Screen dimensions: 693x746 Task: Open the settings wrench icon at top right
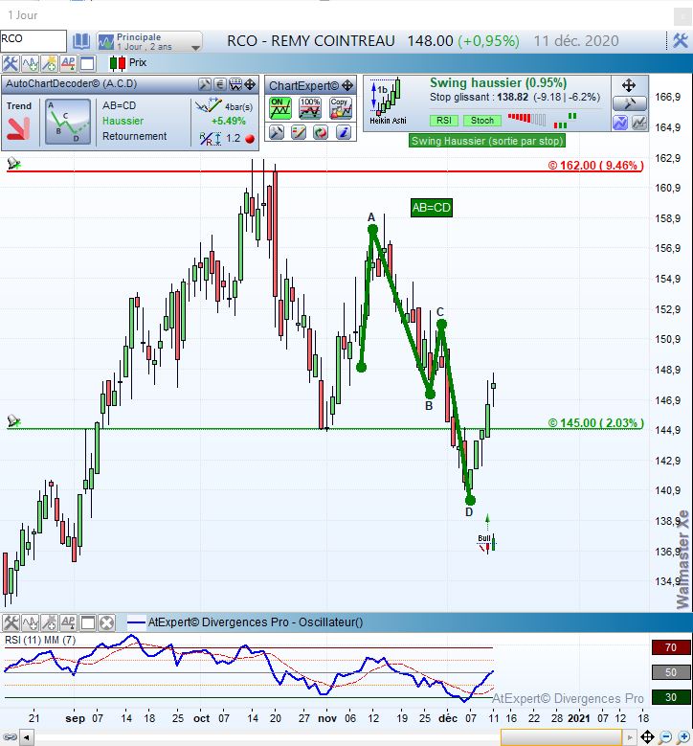(x=681, y=41)
